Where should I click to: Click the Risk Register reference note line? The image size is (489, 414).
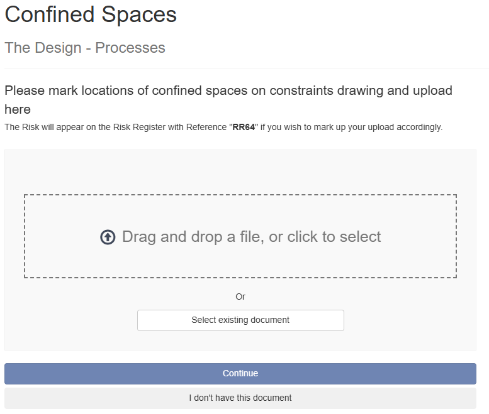[x=223, y=128]
